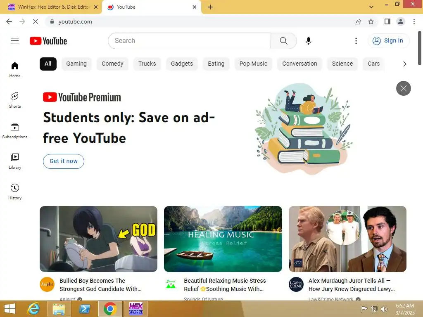The width and height of the screenshot is (423, 317).
Task: Filter by the Comedy chip
Action: click(x=112, y=64)
